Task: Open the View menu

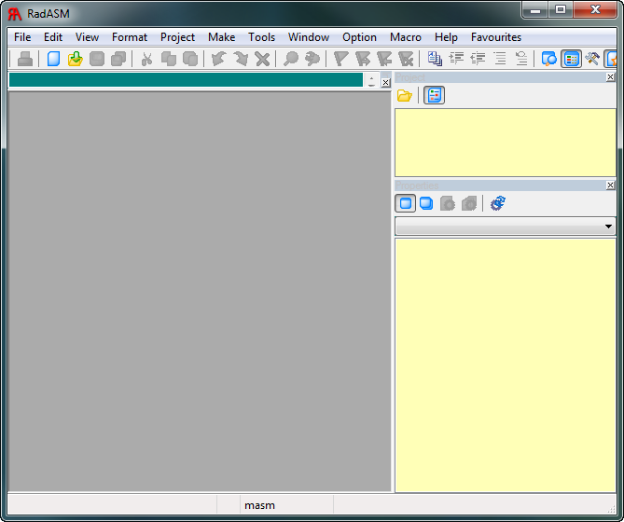Action: (x=87, y=37)
